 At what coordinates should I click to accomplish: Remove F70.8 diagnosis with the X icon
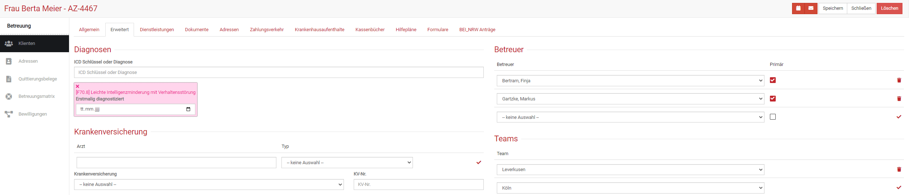click(x=77, y=86)
